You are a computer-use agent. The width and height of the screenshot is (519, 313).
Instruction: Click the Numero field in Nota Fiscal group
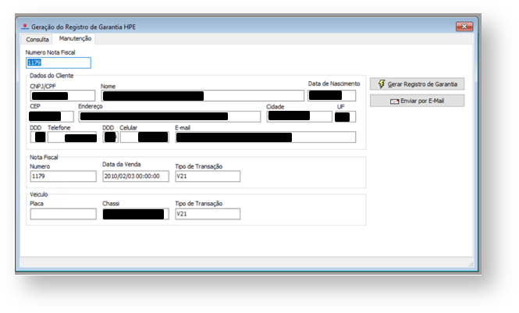click(63, 176)
